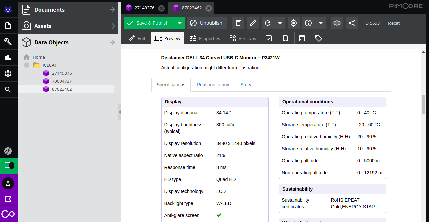
Task: Click the Icecat class label
Action: 394,23
